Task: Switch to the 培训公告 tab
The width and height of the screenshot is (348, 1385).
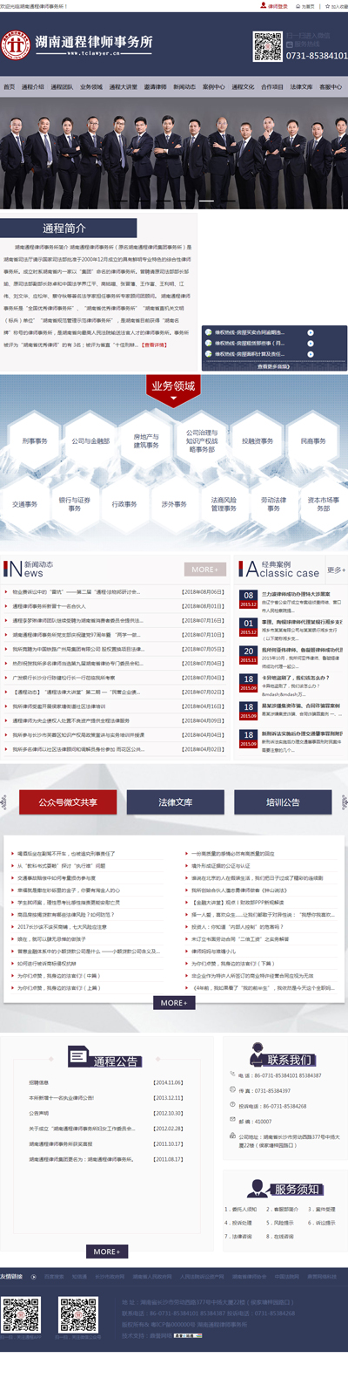Action: [283, 802]
